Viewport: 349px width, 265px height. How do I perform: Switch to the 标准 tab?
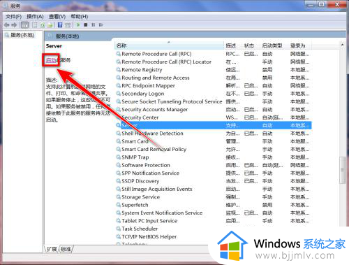[66, 249]
